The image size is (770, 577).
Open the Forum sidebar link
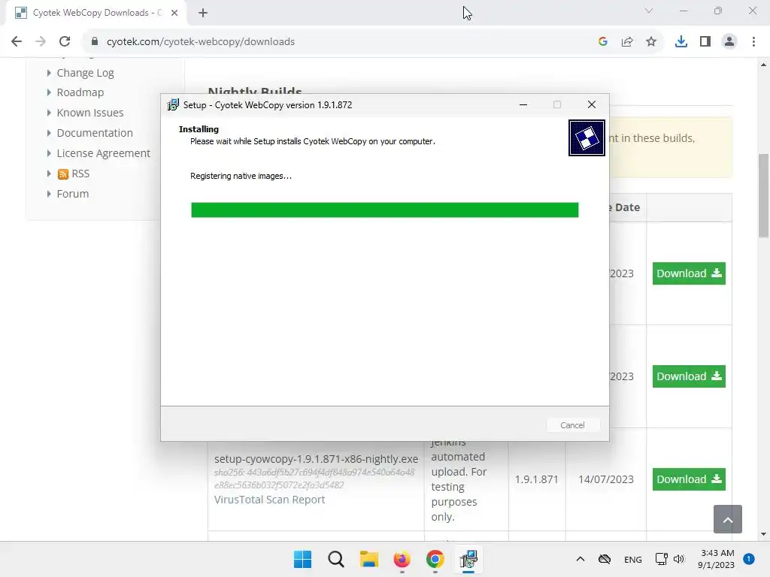pos(73,193)
